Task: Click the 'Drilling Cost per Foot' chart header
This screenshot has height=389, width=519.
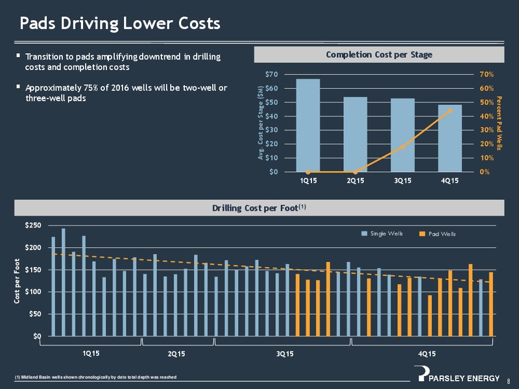Action: tap(259, 207)
